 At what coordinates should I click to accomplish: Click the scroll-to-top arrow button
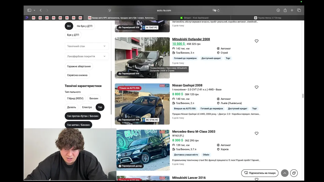coord(285,173)
